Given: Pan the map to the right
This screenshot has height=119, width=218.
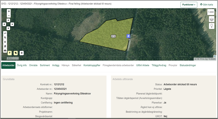Looking at the screenshot, I should [x=12, y=24].
